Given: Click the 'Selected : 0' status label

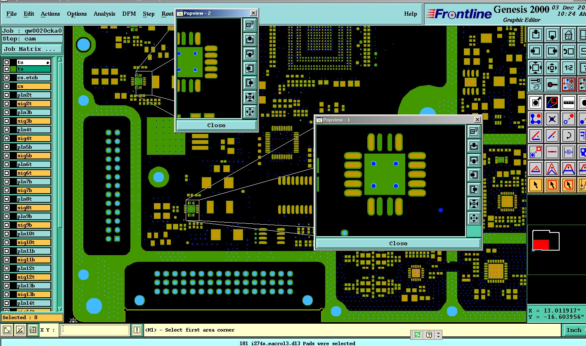Looking at the screenshot, I should tap(32, 318).
